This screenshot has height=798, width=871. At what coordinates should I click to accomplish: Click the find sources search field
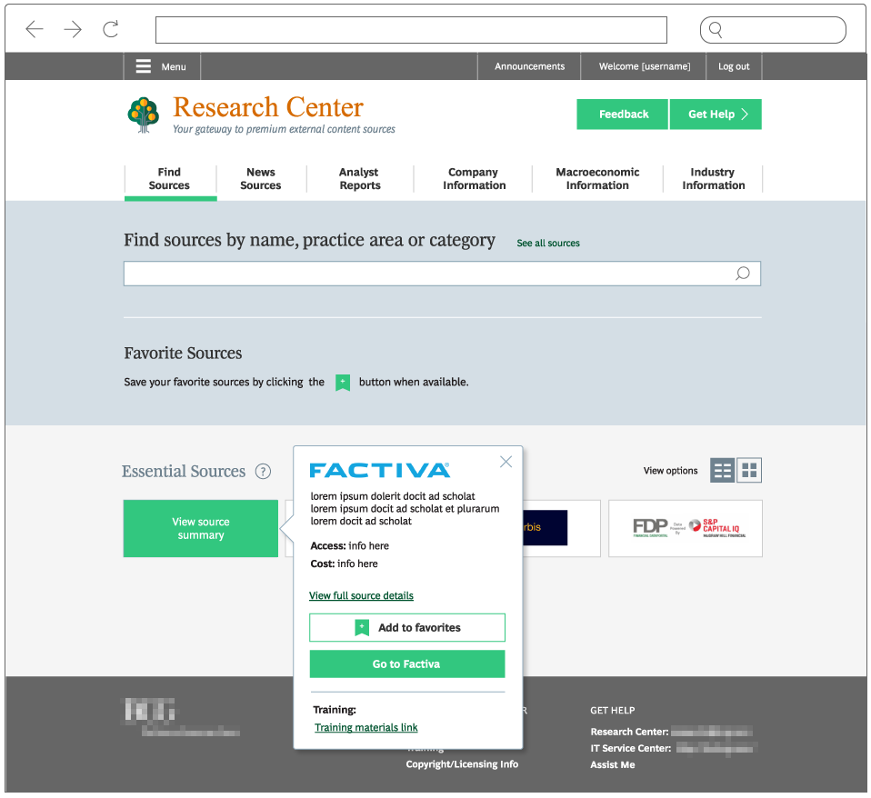(442, 274)
